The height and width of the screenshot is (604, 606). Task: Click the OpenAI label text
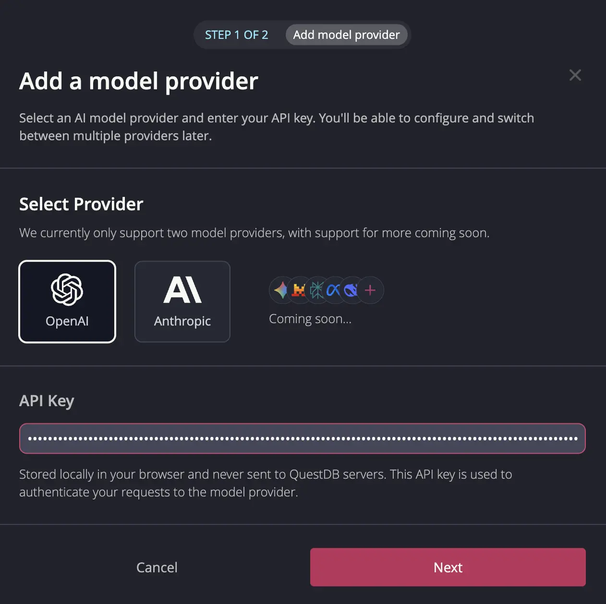coord(67,321)
